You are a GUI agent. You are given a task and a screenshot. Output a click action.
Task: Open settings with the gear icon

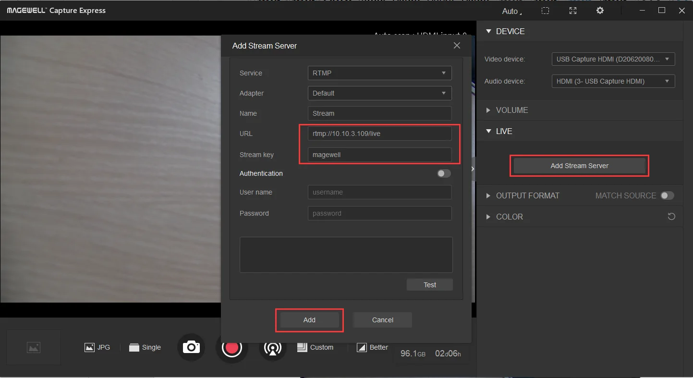pyautogui.click(x=600, y=11)
